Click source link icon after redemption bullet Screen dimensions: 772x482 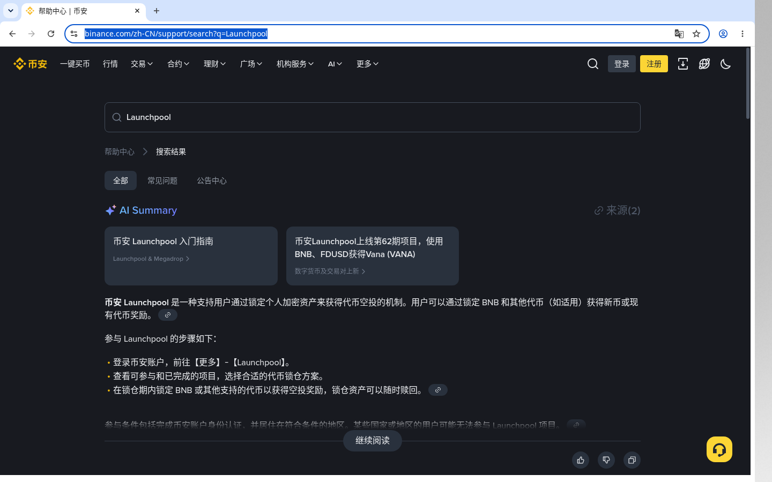(438, 390)
